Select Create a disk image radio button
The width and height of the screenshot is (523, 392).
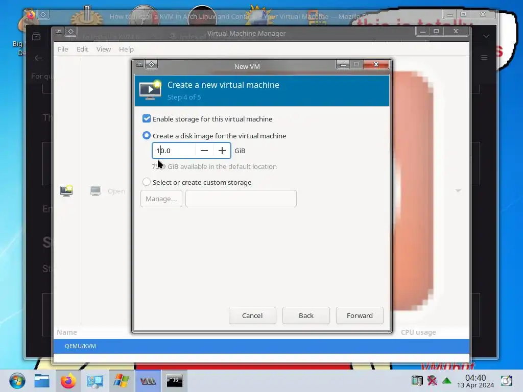[x=147, y=135]
